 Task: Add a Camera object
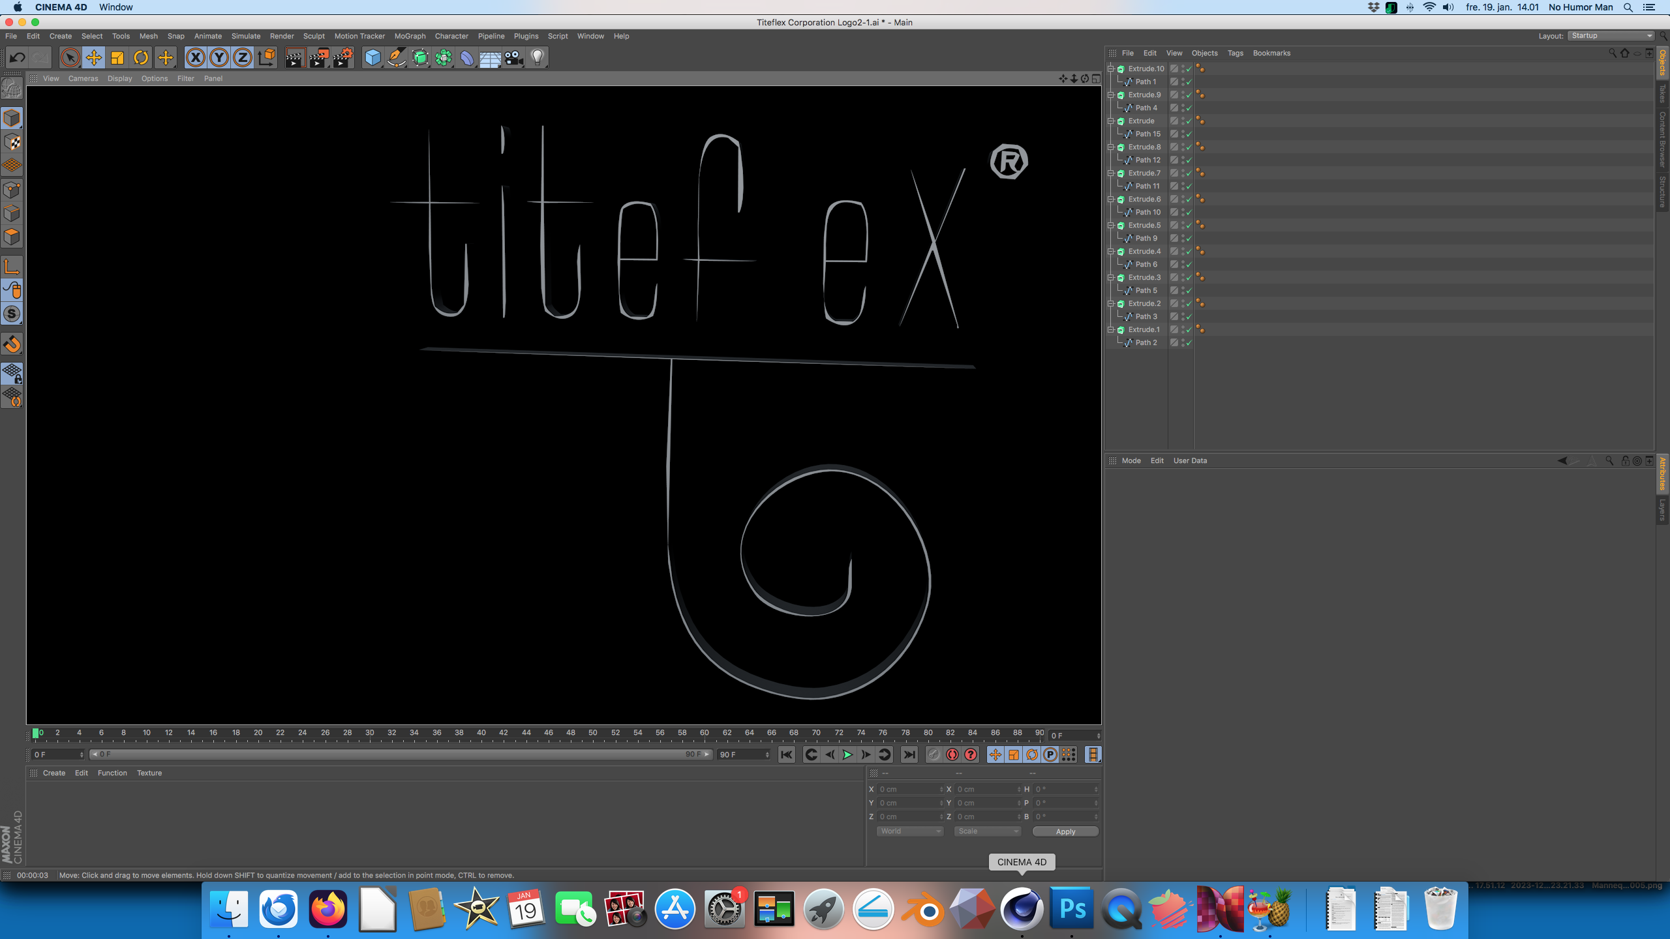[x=514, y=57]
